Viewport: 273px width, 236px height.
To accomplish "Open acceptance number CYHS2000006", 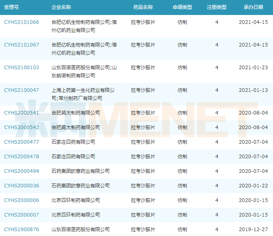I will pyautogui.click(x=21, y=200).
